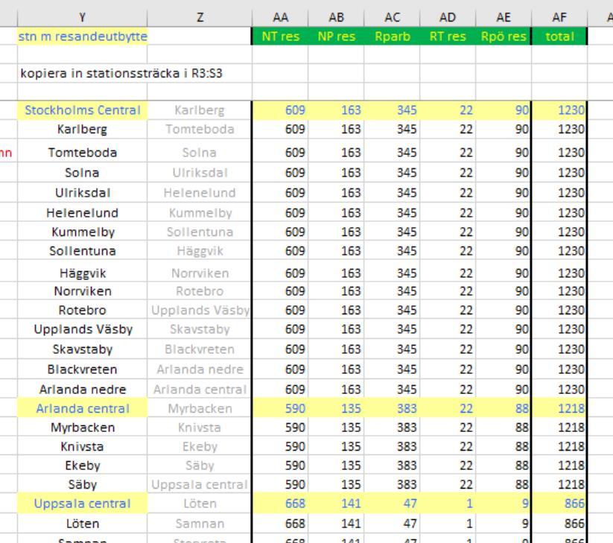The image size is (613, 543).
Task: Select 'Sollentuna' in column Y
Action: (x=82, y=251)
